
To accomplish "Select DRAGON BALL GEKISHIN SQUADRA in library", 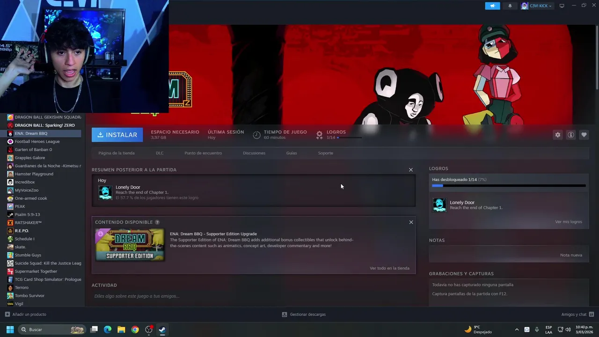I will [x=44, y=117].
